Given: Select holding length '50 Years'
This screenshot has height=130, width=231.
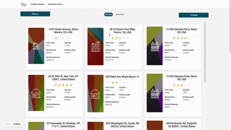Looking at the screenshot, I should coord(122,97).
